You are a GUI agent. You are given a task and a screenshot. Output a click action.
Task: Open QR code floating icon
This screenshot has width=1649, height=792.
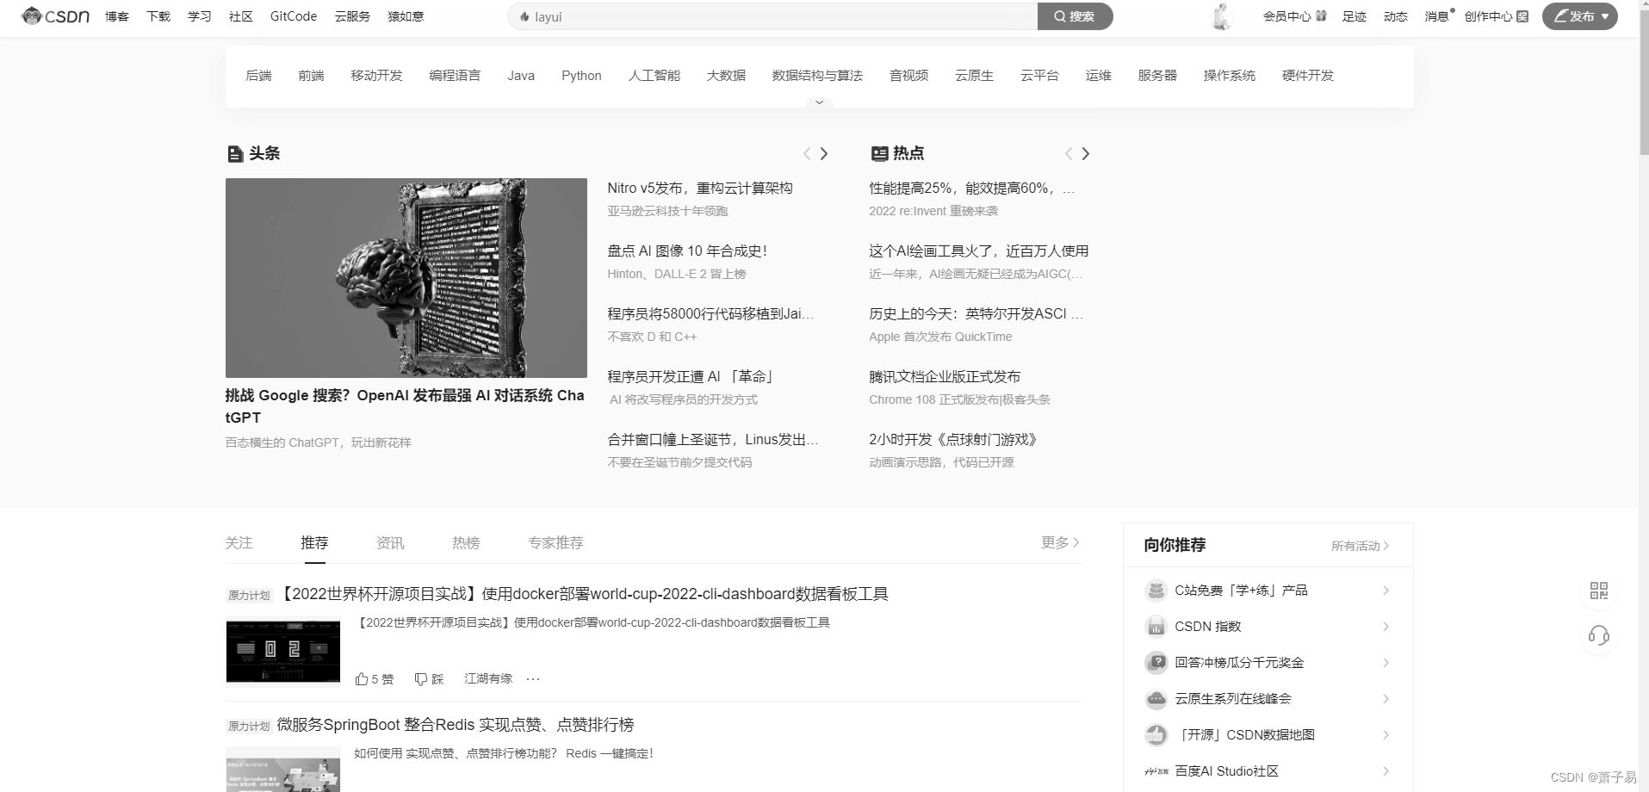(1599, 591)
